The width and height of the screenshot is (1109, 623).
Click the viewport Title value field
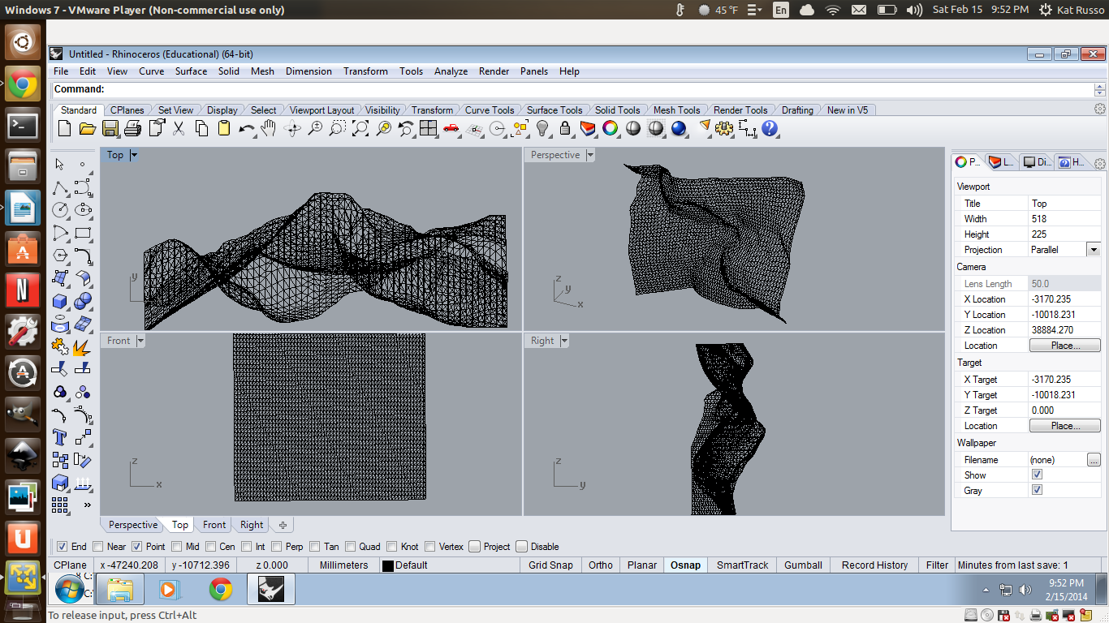(x=1064, y=204)
